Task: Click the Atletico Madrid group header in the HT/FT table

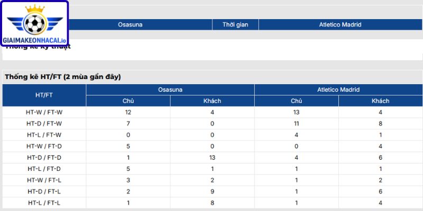Action: click(x=338, y=90)
